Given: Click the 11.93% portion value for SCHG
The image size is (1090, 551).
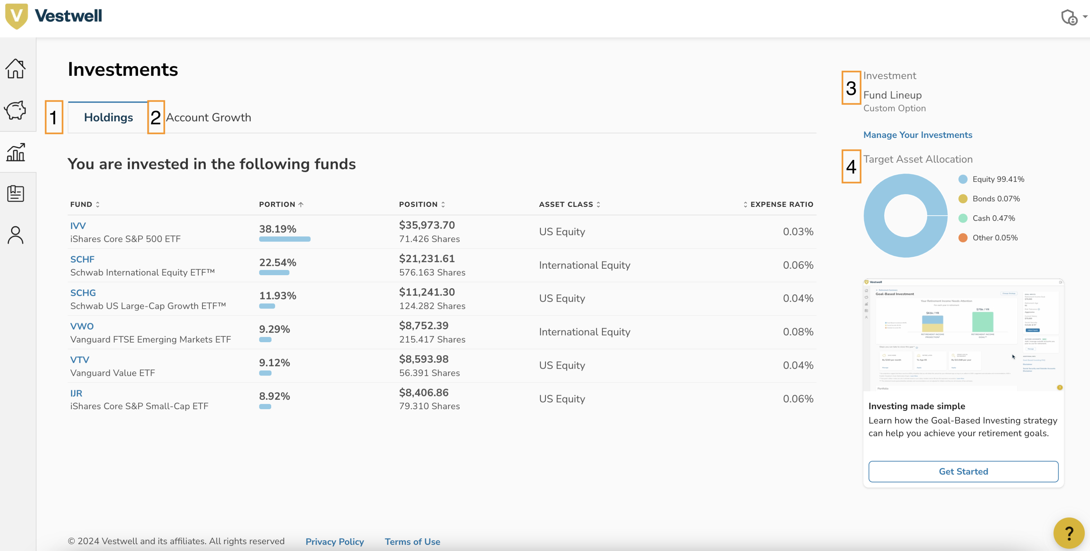Looking at the screenshot, I should (x=278, y=296).
